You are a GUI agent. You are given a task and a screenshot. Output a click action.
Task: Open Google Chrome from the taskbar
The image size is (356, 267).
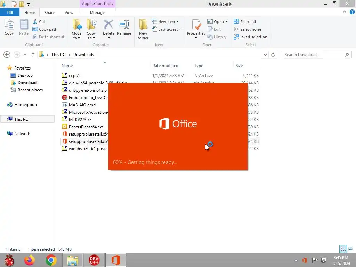point(51,260)
